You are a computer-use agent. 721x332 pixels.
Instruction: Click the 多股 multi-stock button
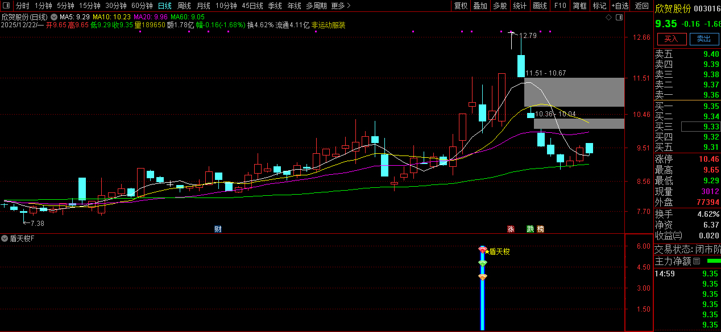click(x=500, y=6)
